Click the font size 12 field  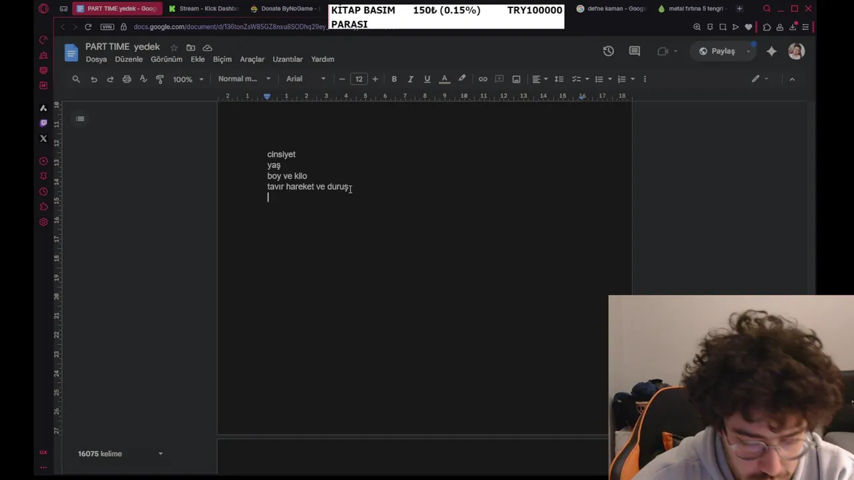(359, 79)
